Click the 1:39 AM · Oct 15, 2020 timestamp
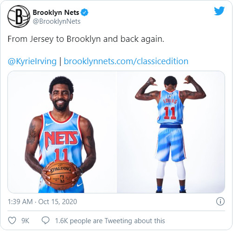This screenshot has width=233, height=232. [42, 202]
